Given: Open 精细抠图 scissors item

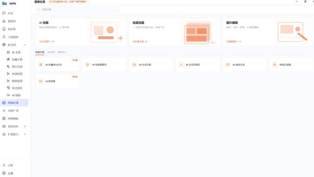Looking at the screenshot, I should coord(15,81).
